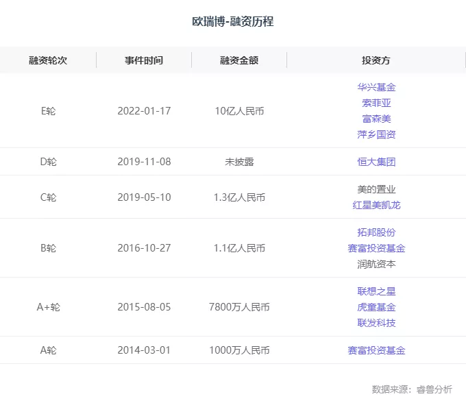Open the 虎童基金 investor link
Screen dimensions: 466x414
(376, 307)
